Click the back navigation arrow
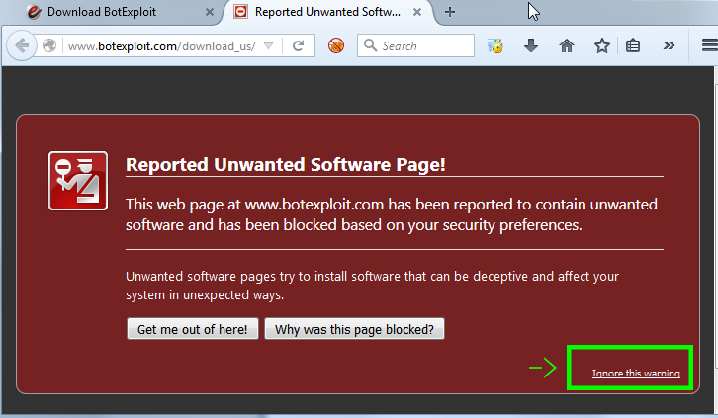Screen dimensions: 718x418 pyautogui.click(x=22, y=45)
